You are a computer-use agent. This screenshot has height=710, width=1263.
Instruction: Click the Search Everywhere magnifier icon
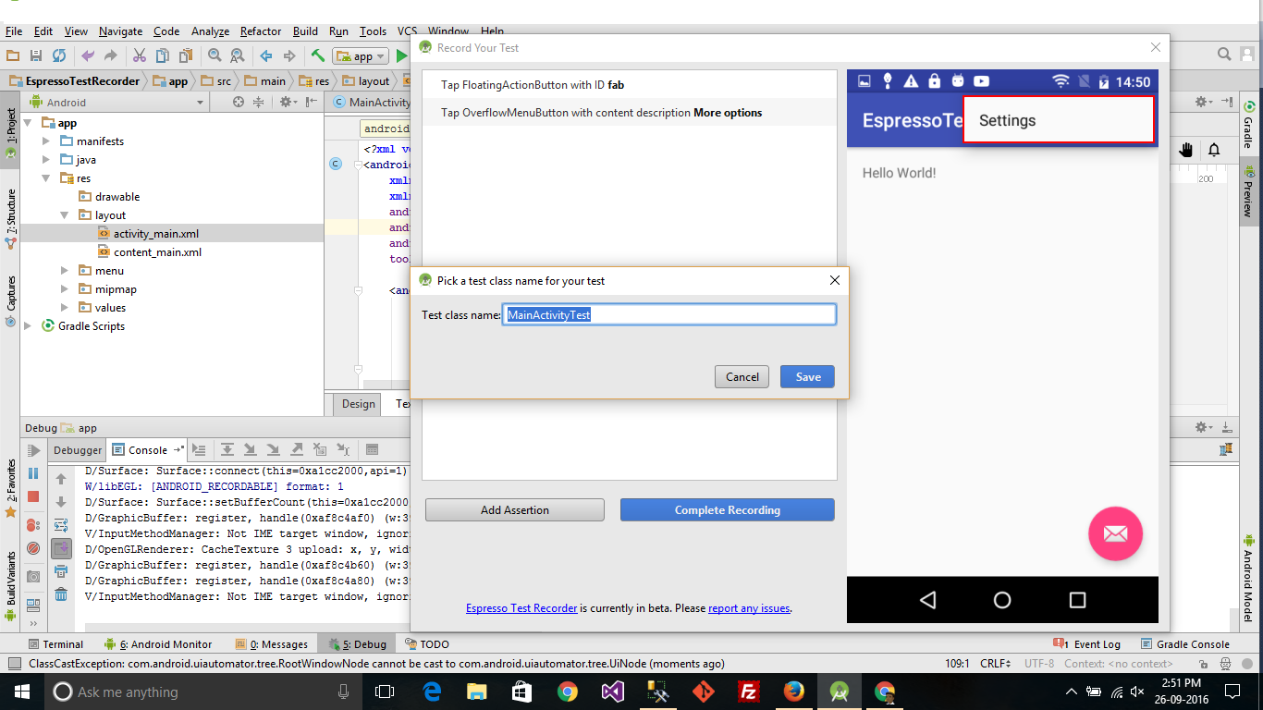click(1224, 55)
